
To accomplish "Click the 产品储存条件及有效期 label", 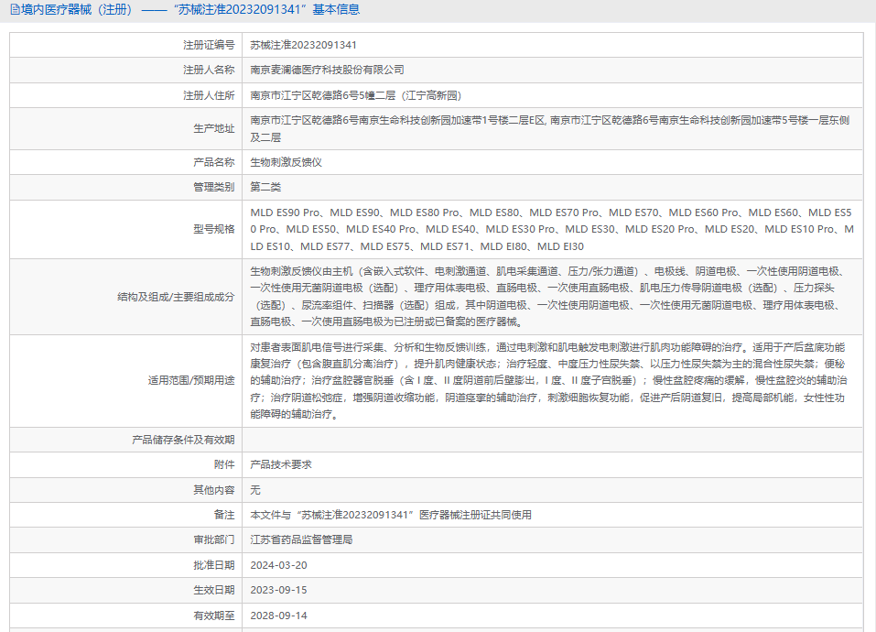I will (x=183, y=440).
